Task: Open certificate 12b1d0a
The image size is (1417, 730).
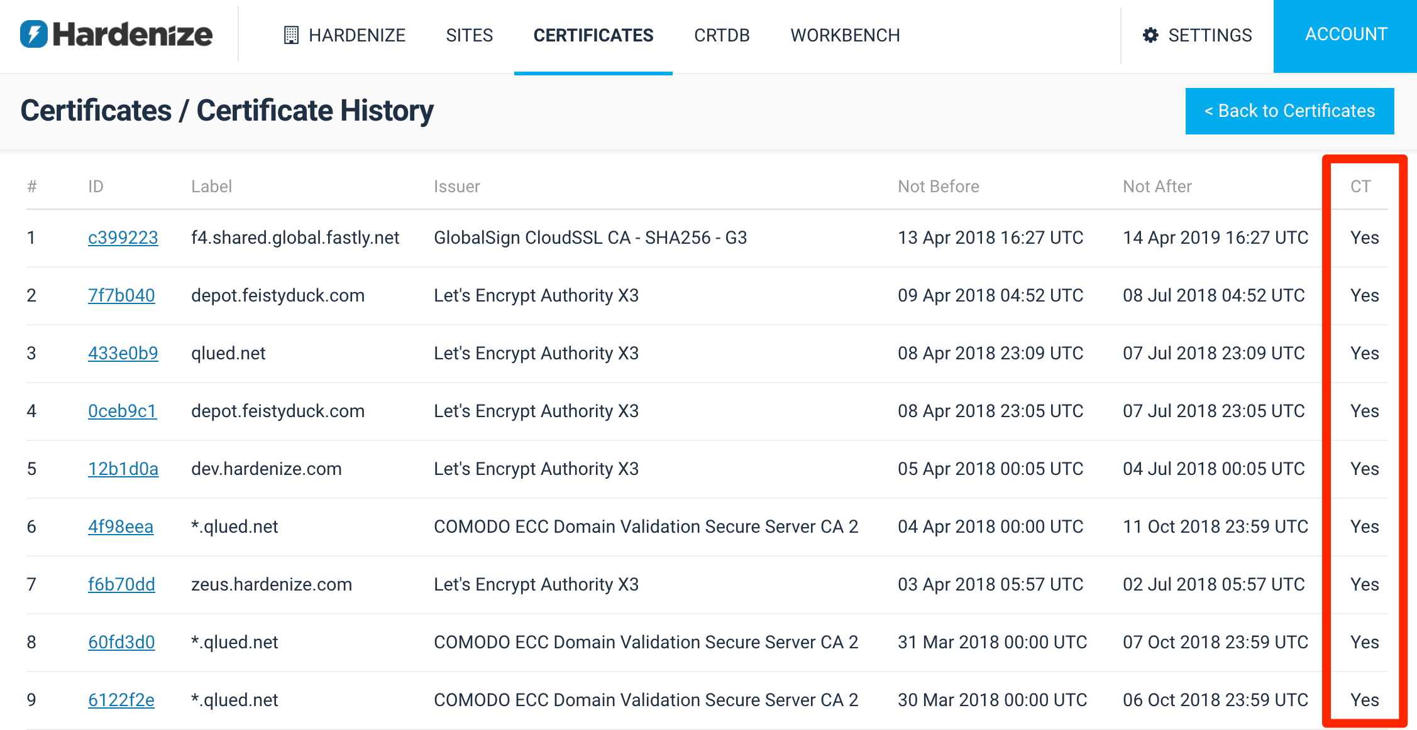Action: [x=123, y=469]
